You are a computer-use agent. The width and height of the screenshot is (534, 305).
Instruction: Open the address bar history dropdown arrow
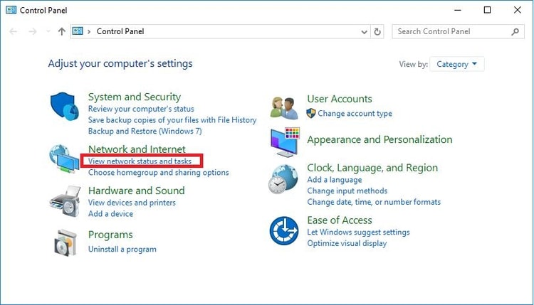[x=364, y=32]
